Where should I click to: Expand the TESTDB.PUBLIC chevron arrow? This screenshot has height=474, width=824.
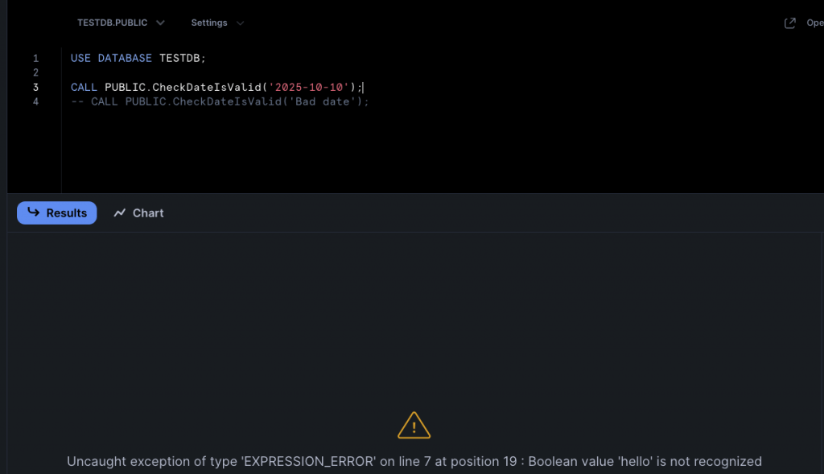160,23
